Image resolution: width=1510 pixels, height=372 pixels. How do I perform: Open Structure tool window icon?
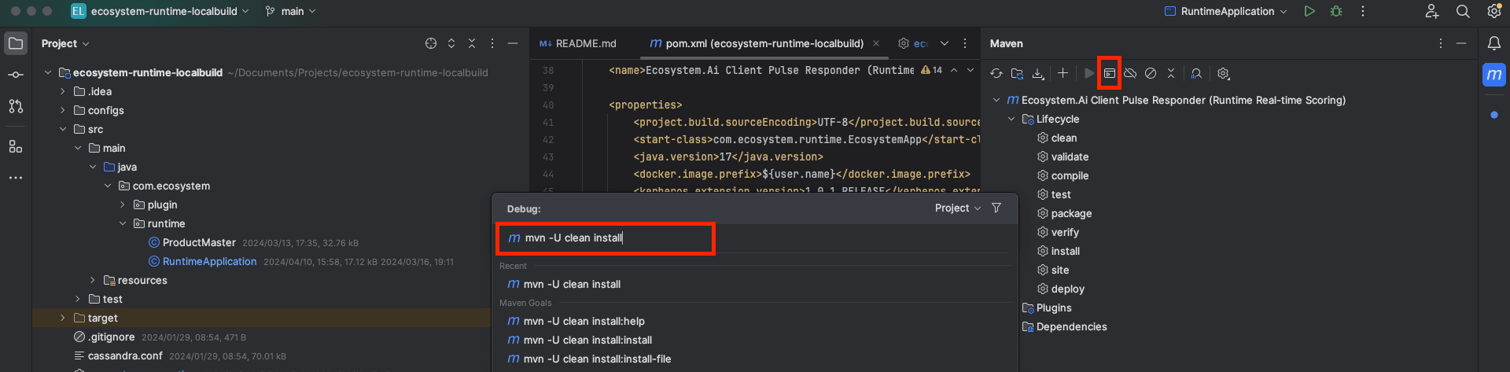[16, 146]
